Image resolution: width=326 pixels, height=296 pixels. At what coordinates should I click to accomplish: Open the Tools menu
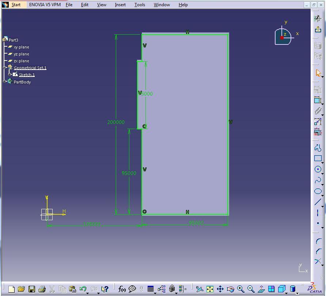[x=140, y=5]
